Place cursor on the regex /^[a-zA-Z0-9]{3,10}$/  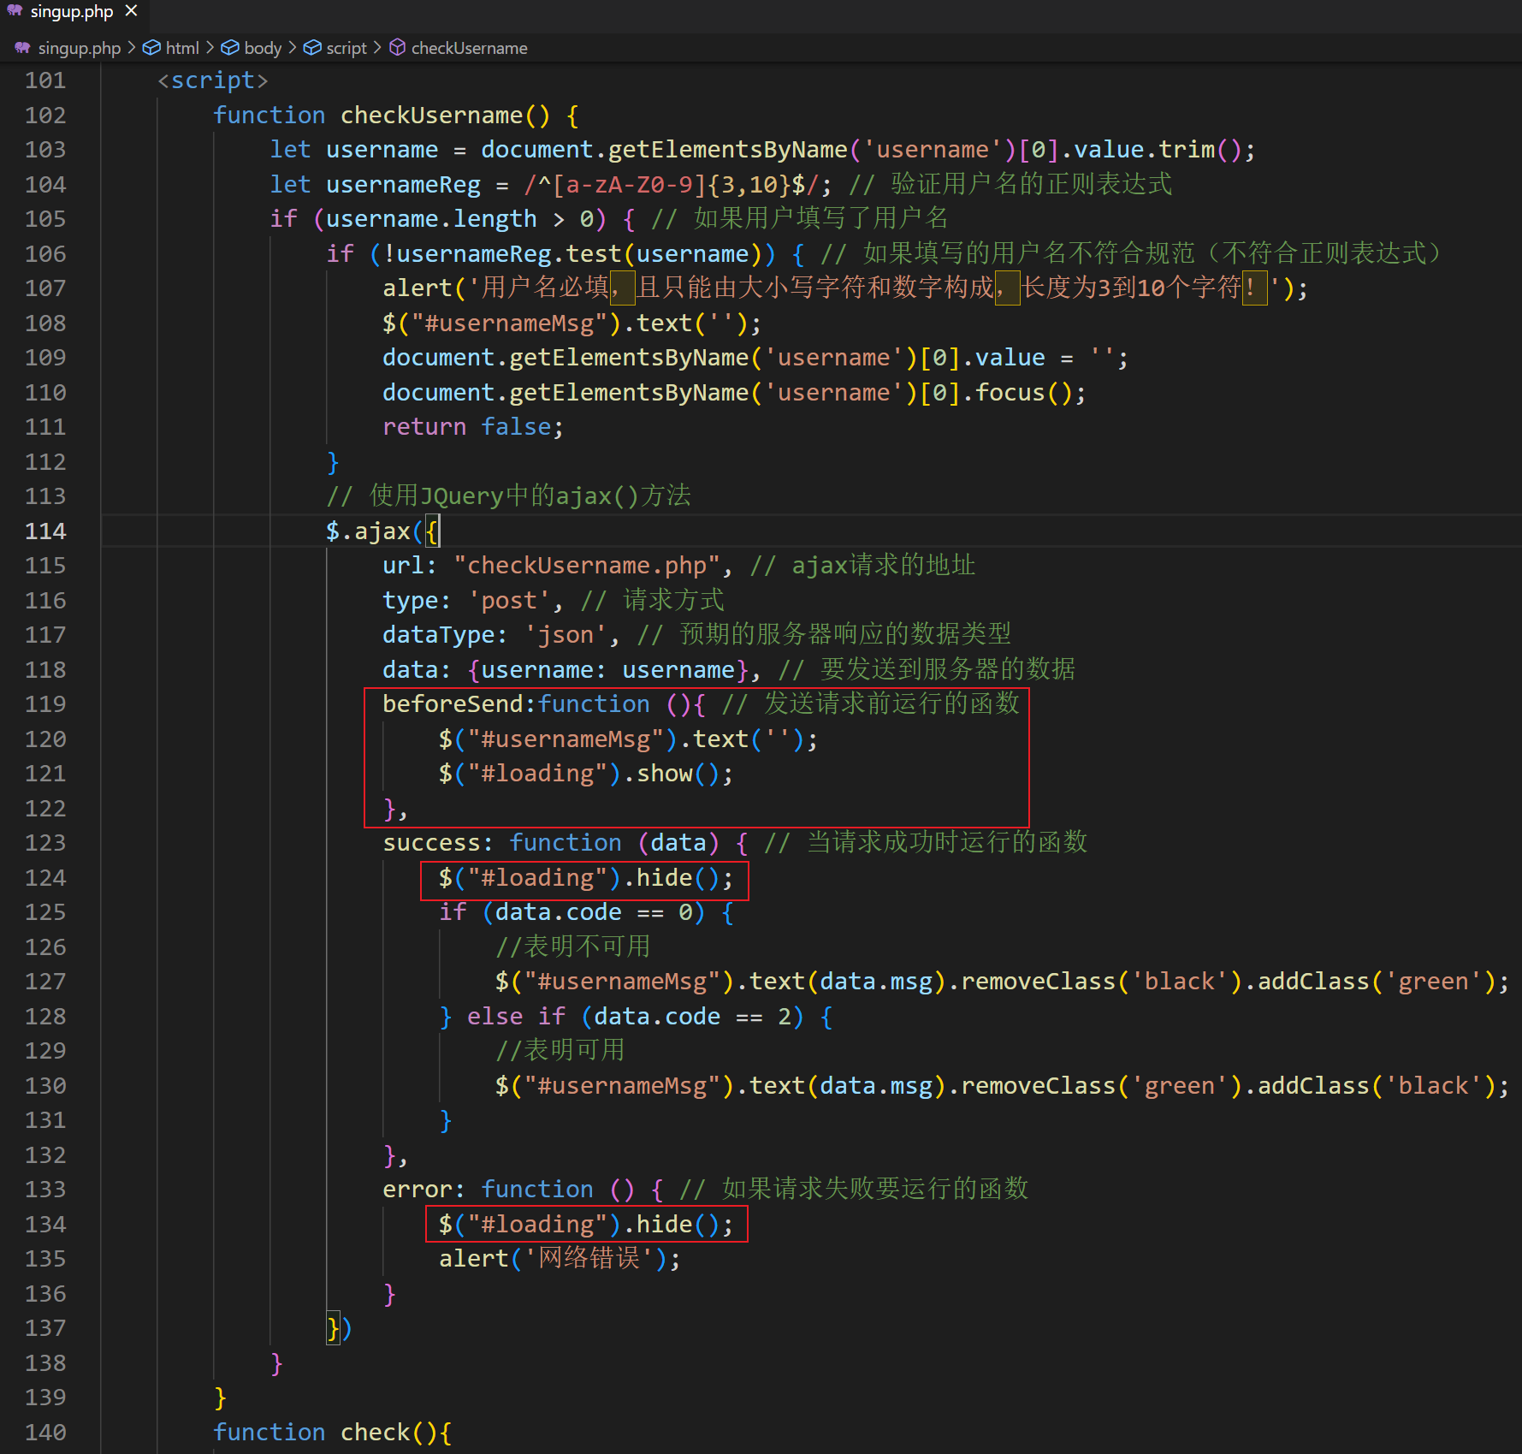(672, 185)
